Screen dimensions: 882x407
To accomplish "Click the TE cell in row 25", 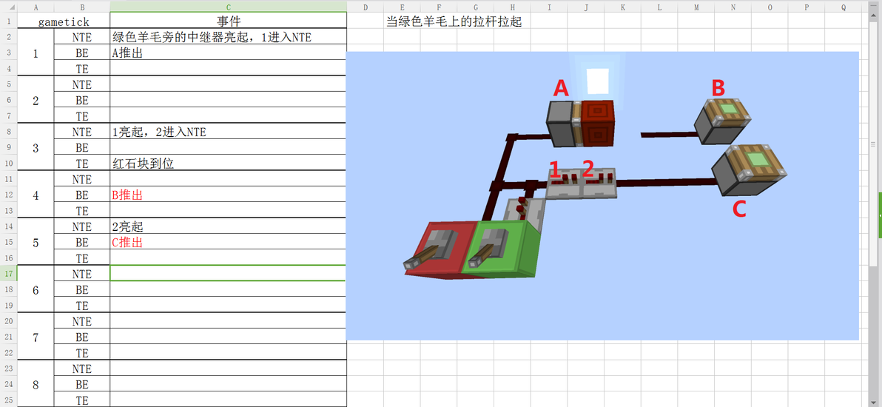I will [82, 400].
